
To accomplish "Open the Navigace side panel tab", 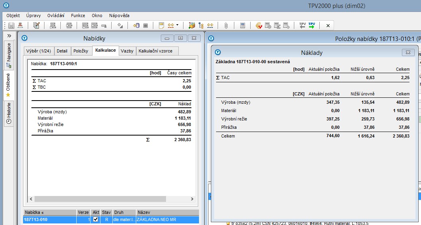I will (9, 55).
